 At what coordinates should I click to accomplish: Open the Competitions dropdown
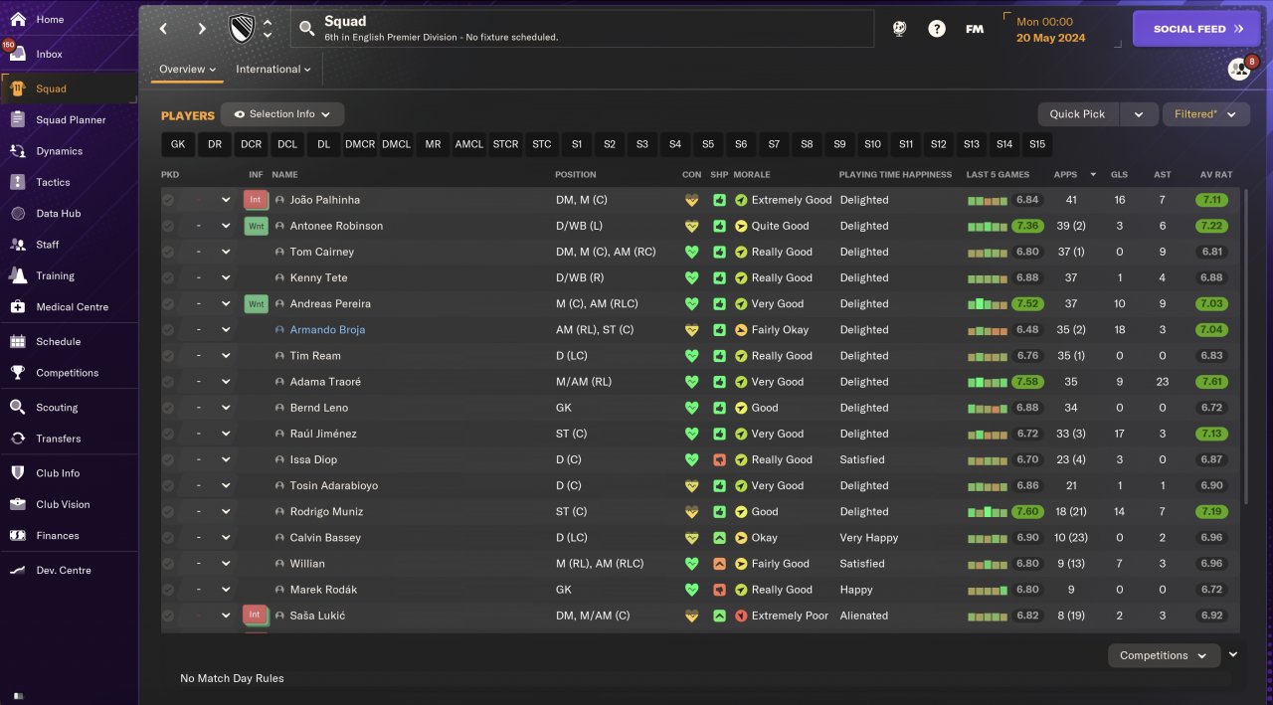[1164, 655]
